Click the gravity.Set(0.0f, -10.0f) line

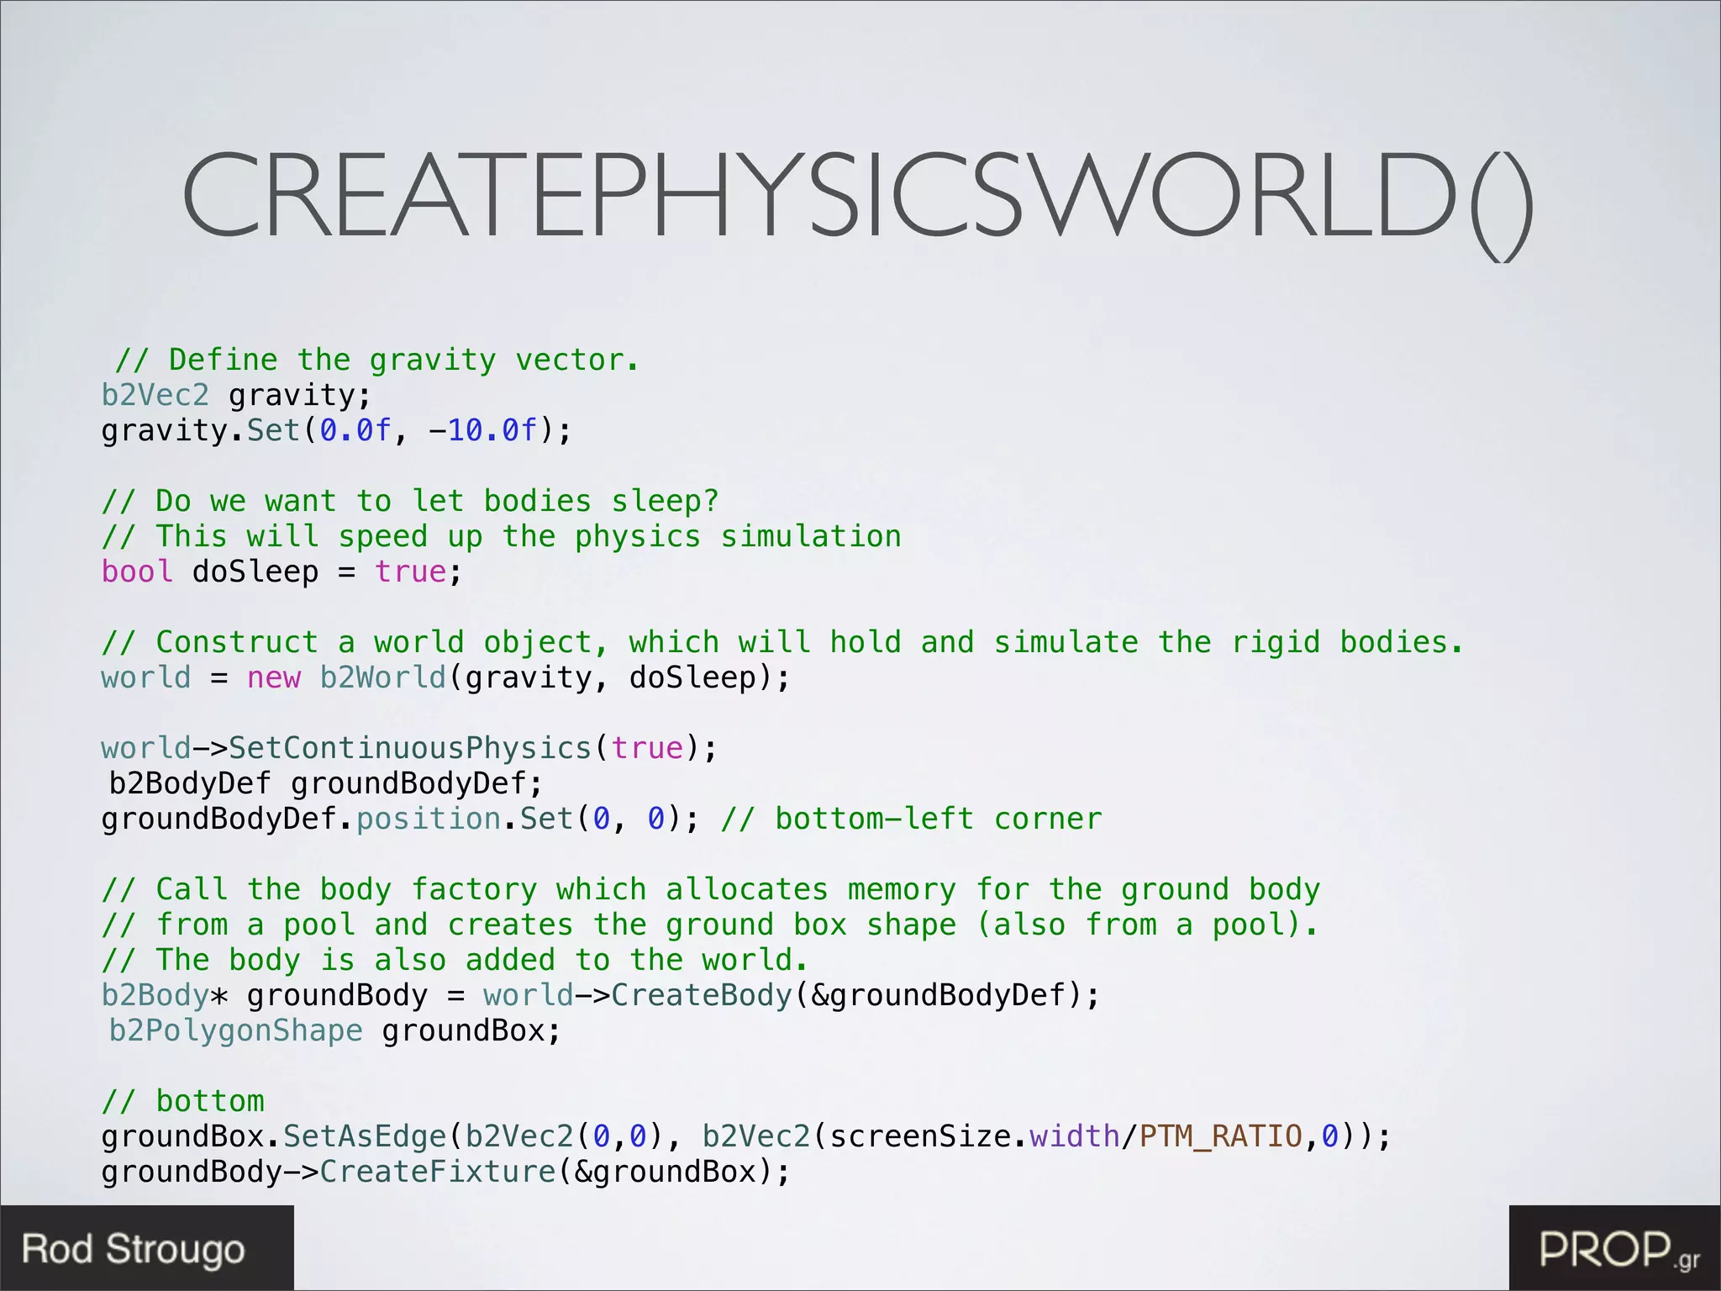tap(336, 430)
